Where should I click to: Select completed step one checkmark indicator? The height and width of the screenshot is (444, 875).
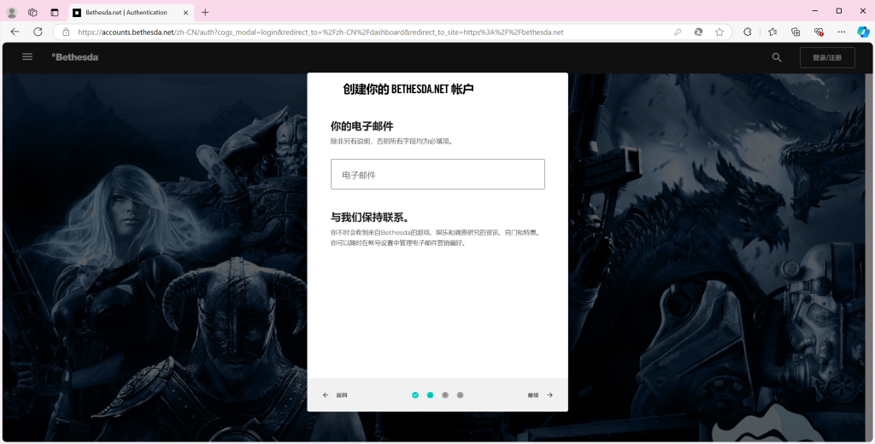pos(415,395)
